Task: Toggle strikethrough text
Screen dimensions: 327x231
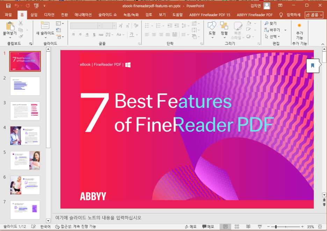Action: coord(101,35)
